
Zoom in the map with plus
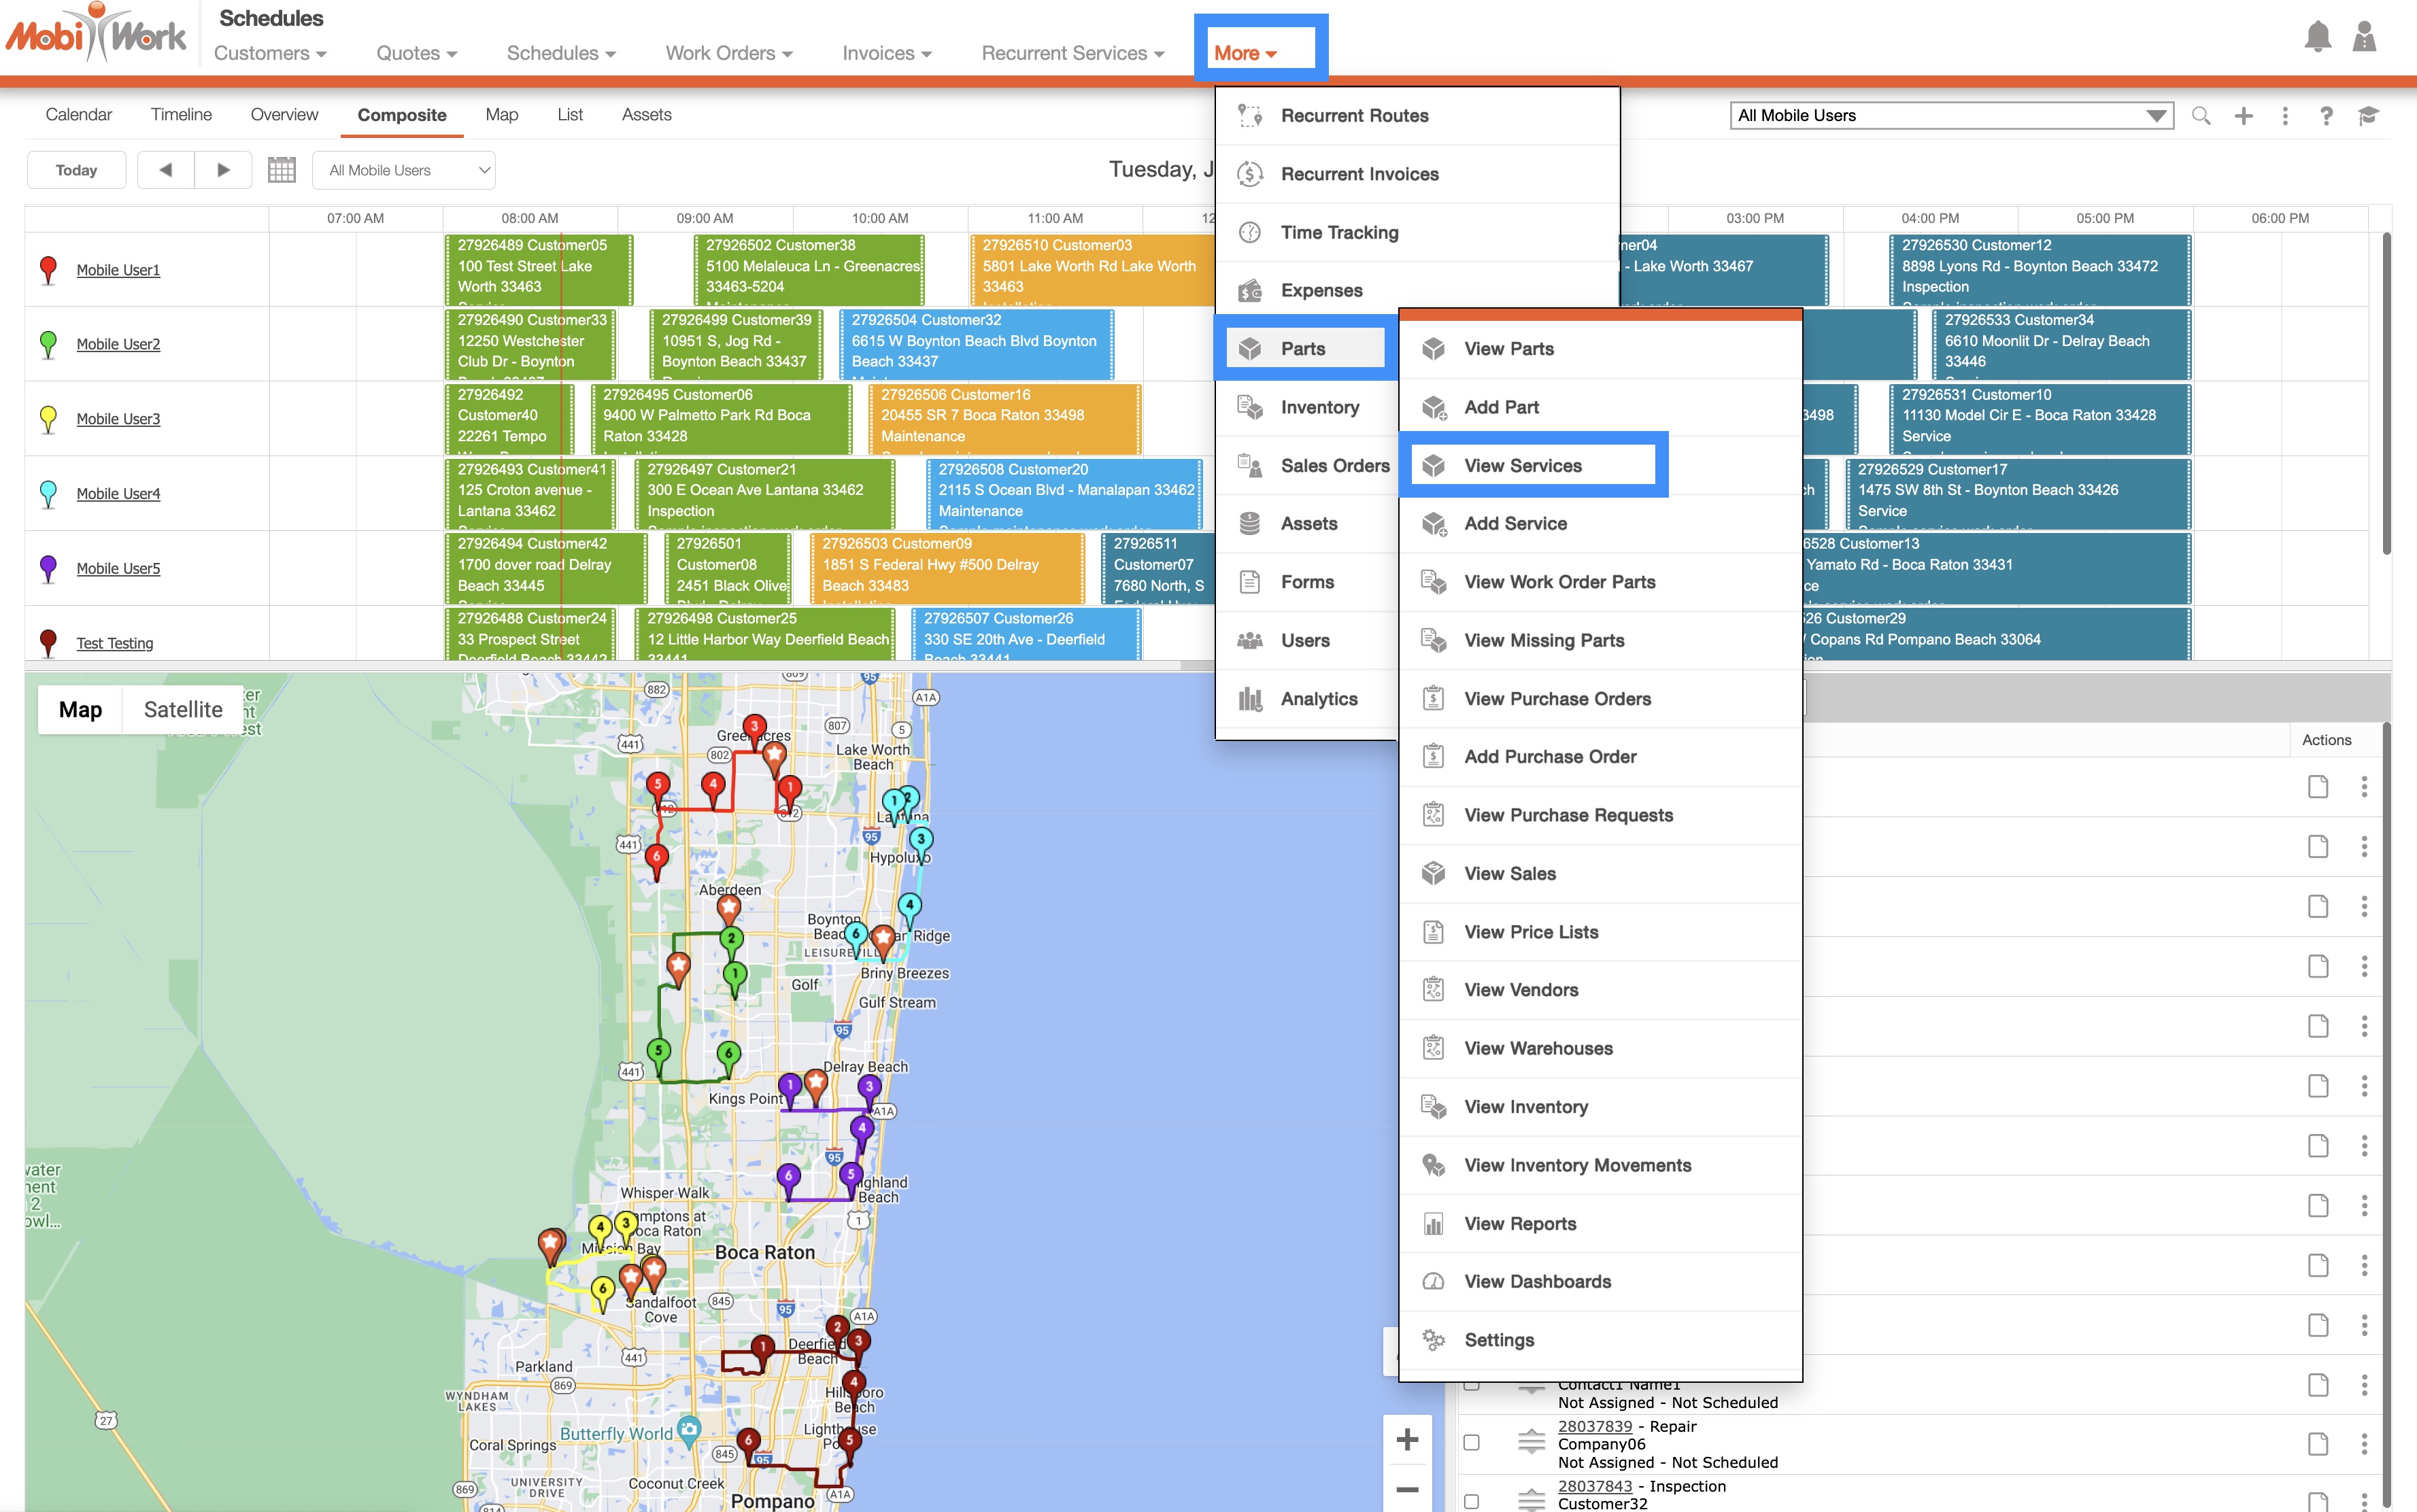(1407, 1439)
